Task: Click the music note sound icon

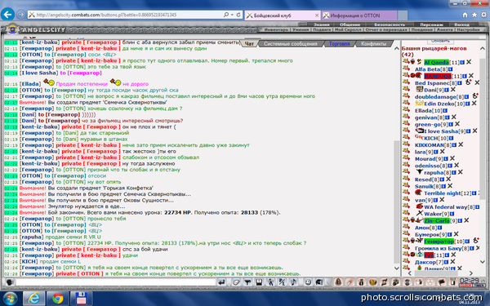Action: (x=293, y=282)
